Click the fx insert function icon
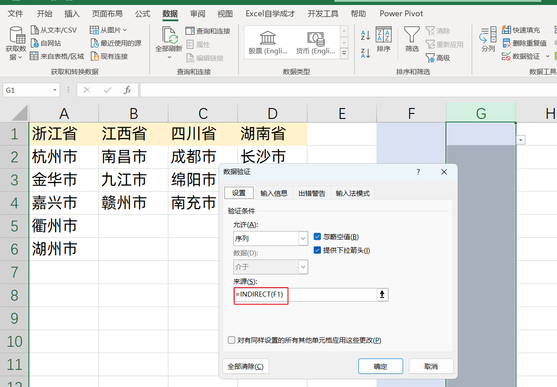The height and width of the screenshot is (387, 557). (x=128, y=90)
